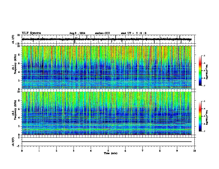Click the '7' minute tick label
Image resolution: width=219 pixels, height=169 pixels.
(143, 151)
